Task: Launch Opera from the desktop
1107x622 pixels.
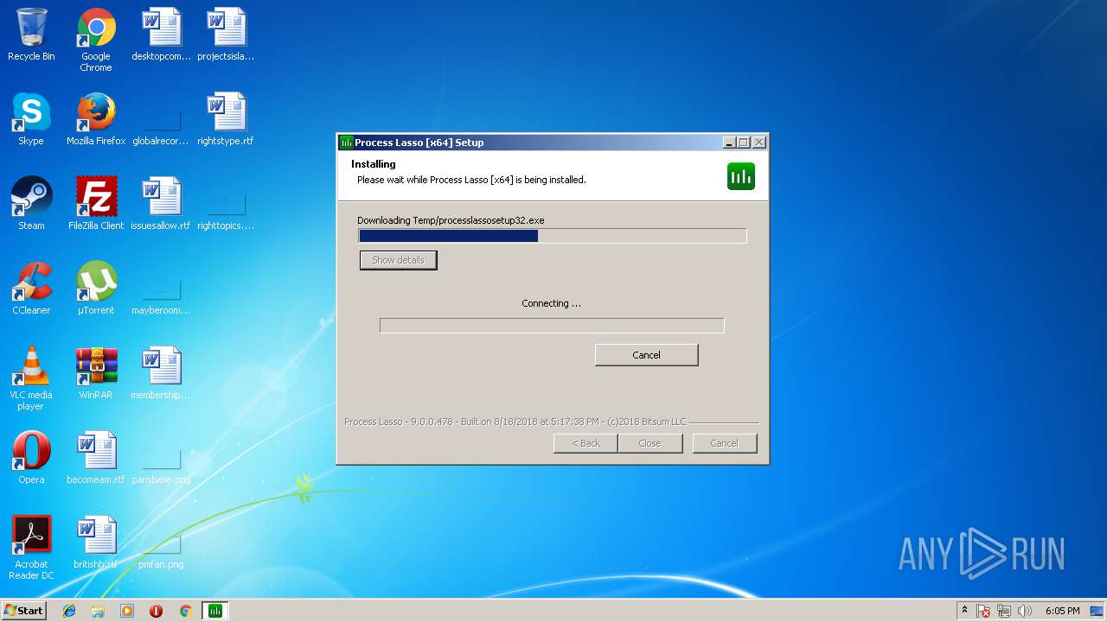Action: pos(31,459)
